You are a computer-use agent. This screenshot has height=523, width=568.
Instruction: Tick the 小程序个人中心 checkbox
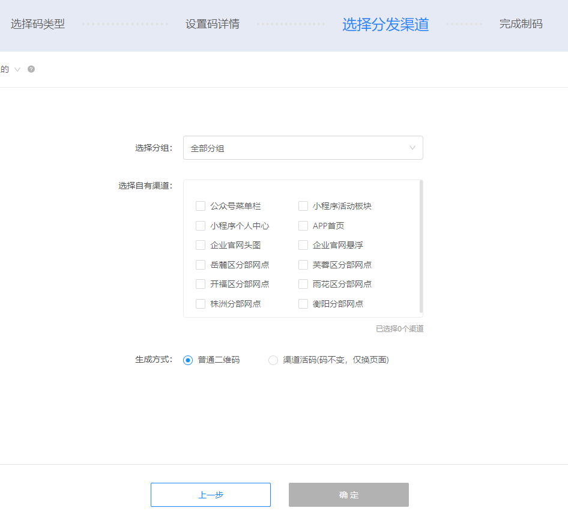[x=201, y=226]
